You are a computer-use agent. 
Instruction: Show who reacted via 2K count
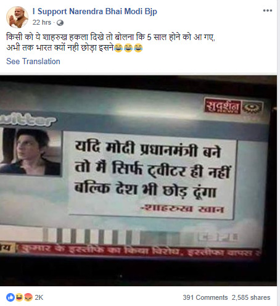[x=39, y=297]
